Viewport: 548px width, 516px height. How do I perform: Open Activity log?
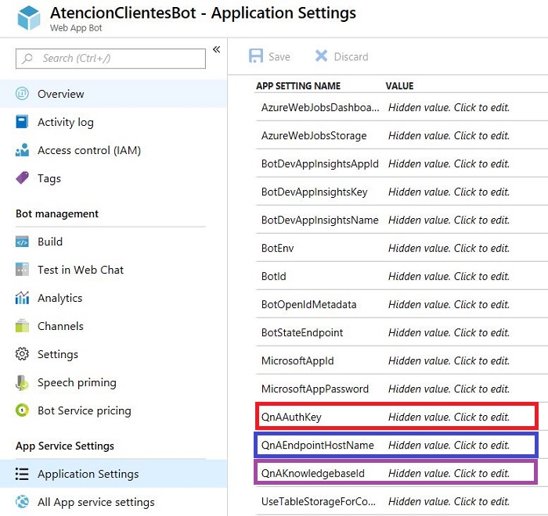coord(114,122)
